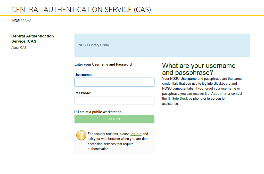Click the 'Enter your Username and Password' text
This screenshot has width=264, height=174.
tap(103, 64)
